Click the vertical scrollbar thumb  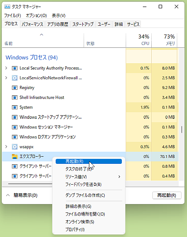182,130
